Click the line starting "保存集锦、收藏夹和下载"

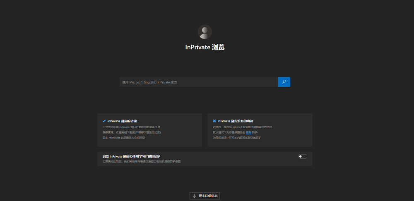click(x=132, y=132)
